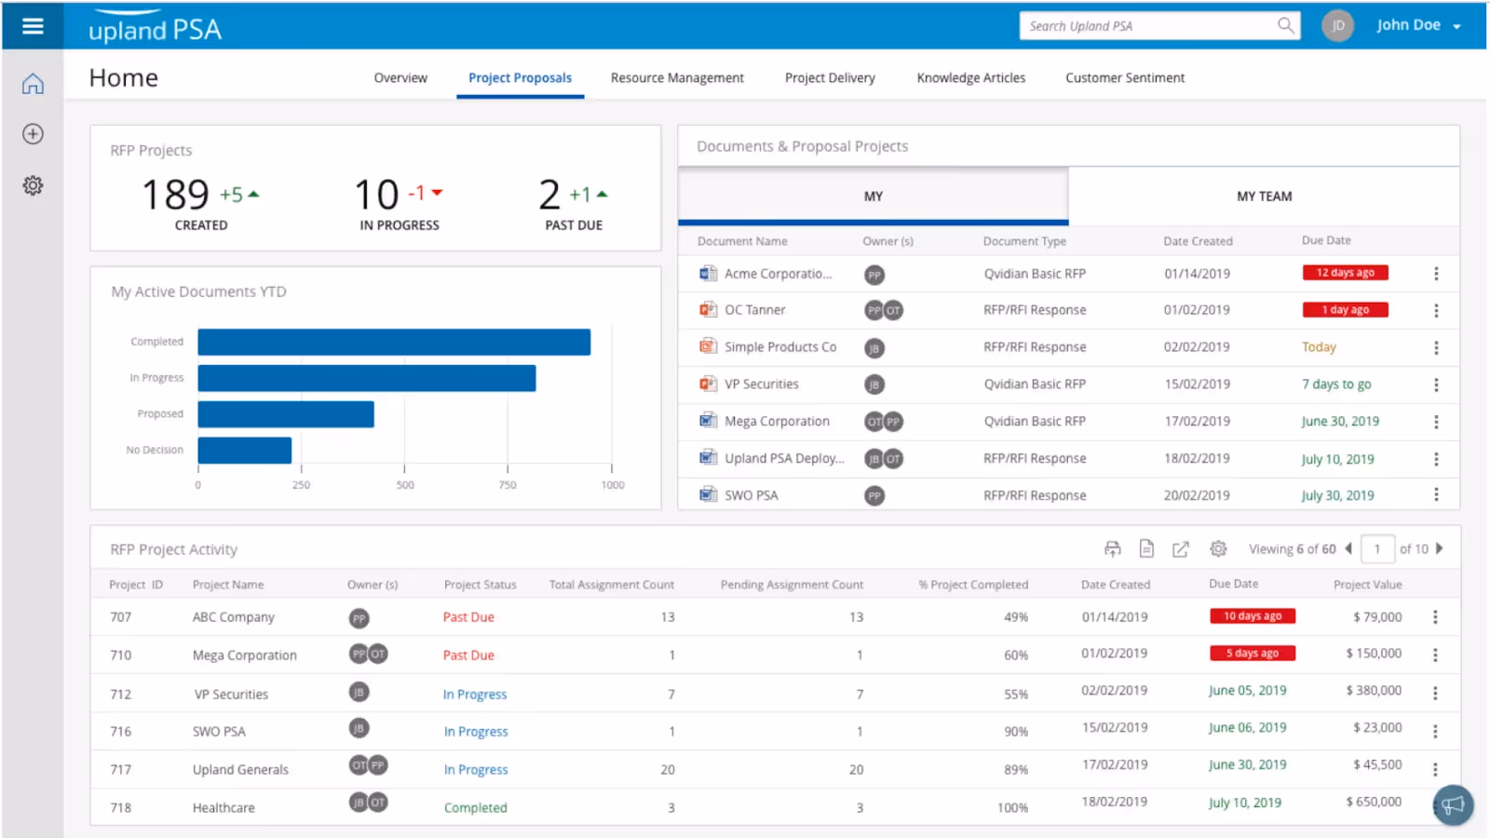Click the sidebar add (plus) icon
The image size is (1490, 838).
coord(33,134)
